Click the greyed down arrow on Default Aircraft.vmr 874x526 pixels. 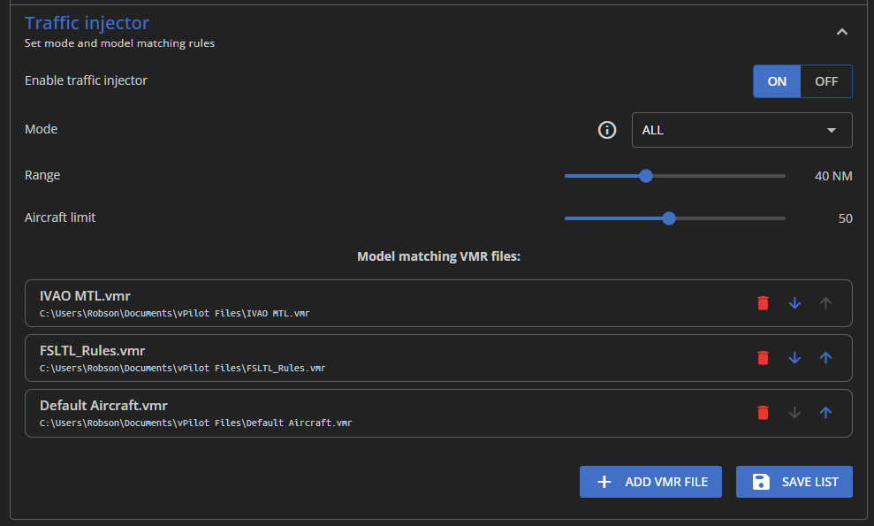pyautogui.click(x=794, y=412)
